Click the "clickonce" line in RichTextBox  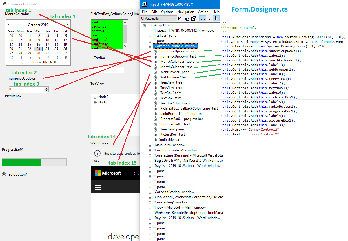click(x=99, y=27)
